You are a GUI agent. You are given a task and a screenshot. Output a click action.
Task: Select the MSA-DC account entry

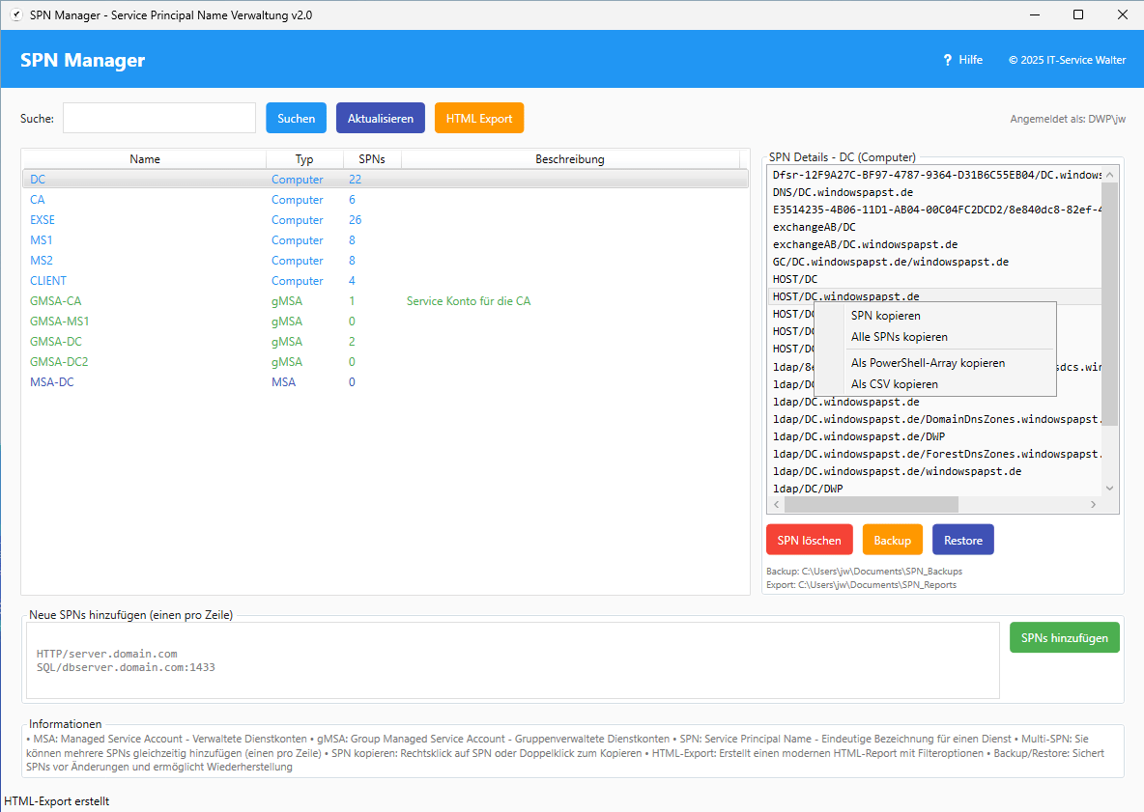pos(52,382)
